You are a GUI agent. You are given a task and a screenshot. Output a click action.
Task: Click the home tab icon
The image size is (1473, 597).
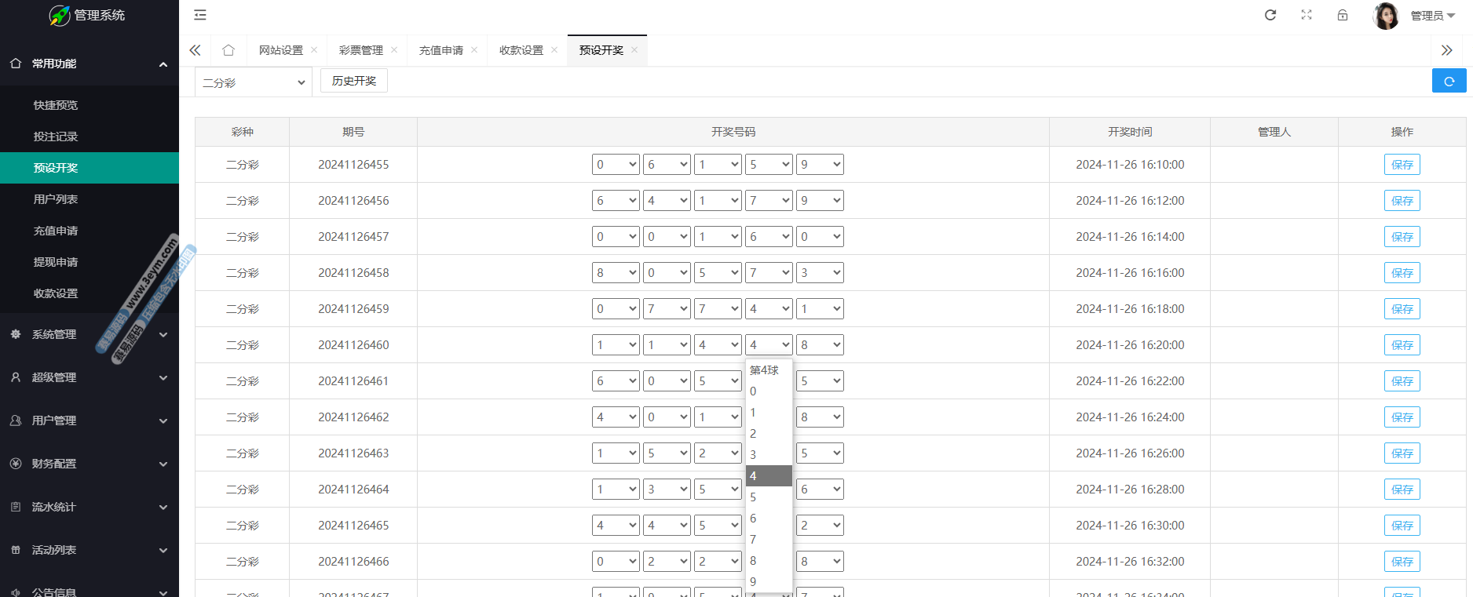coord(228,50)
